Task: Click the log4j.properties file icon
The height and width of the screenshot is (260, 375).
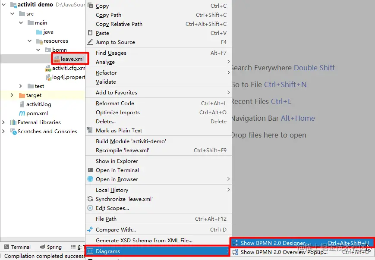Action: click(48, 77)
